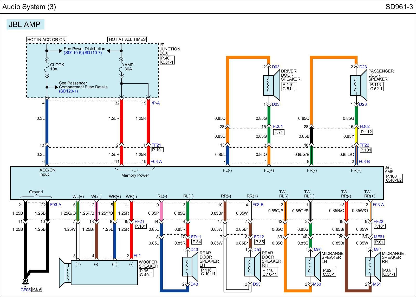Click the passenger door speaker symbol
This screenshot has height=297, width=416.
pyautogui.click(x=358, y=86)
